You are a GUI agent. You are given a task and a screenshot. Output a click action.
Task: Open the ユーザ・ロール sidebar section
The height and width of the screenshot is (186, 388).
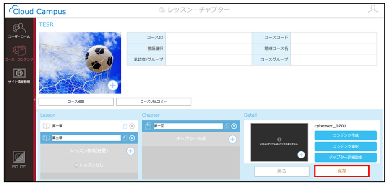(x=19, y=31)
